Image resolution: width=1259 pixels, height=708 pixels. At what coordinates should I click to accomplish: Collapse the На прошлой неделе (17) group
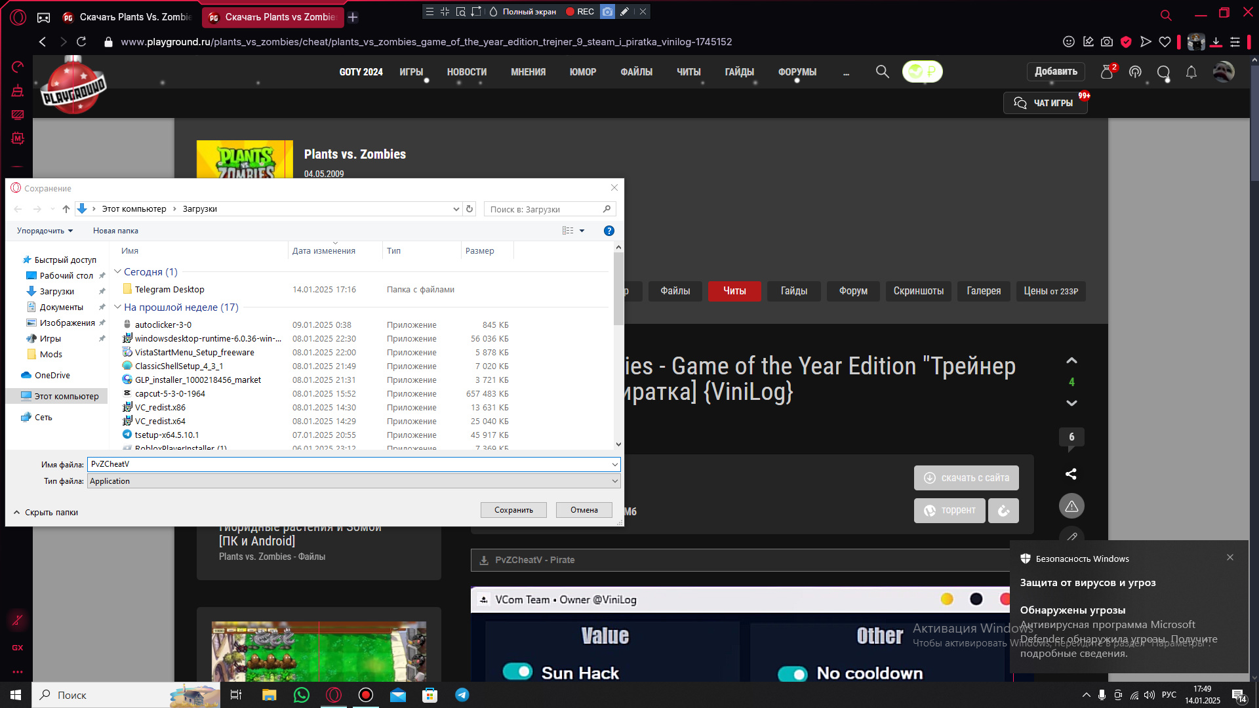click(x=117, y=307)
